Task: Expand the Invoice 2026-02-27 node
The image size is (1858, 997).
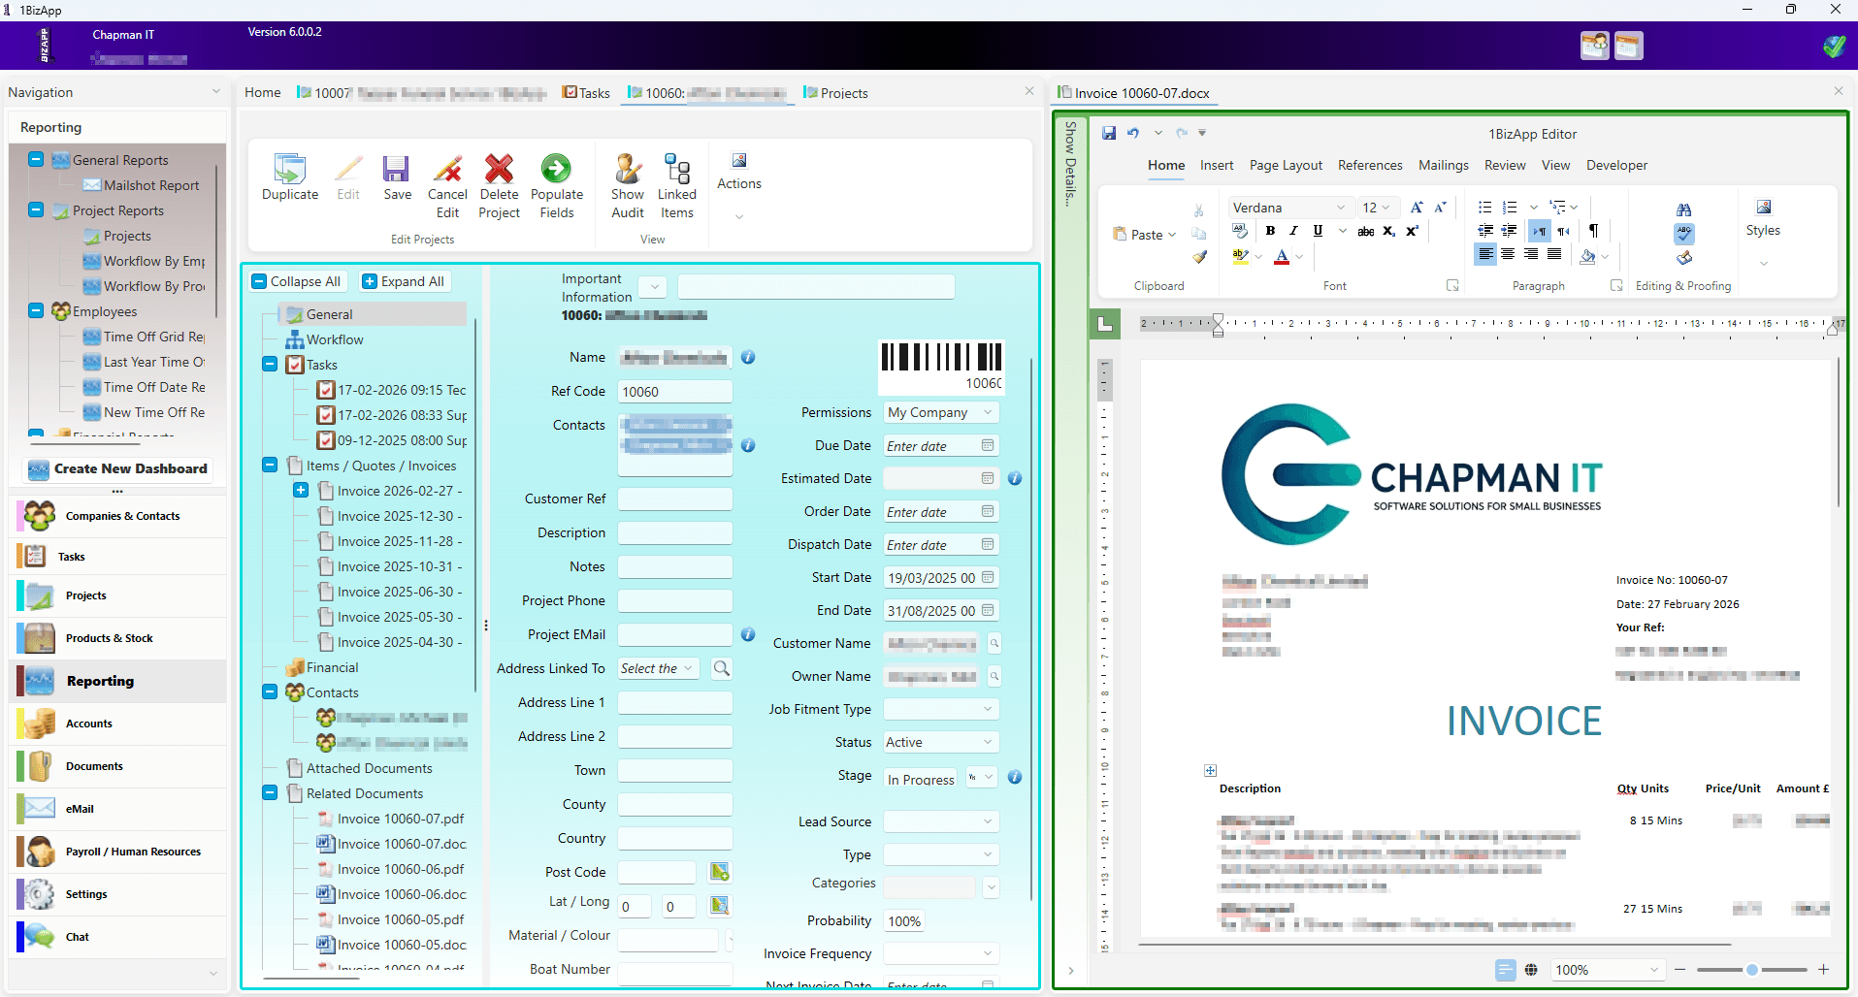Action: 301,491
